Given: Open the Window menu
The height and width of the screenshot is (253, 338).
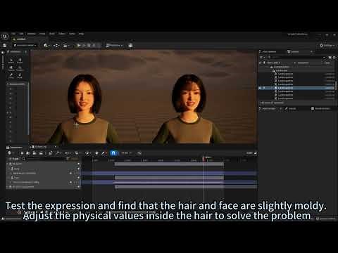Looking at the screenshot, I should point(32,34).
